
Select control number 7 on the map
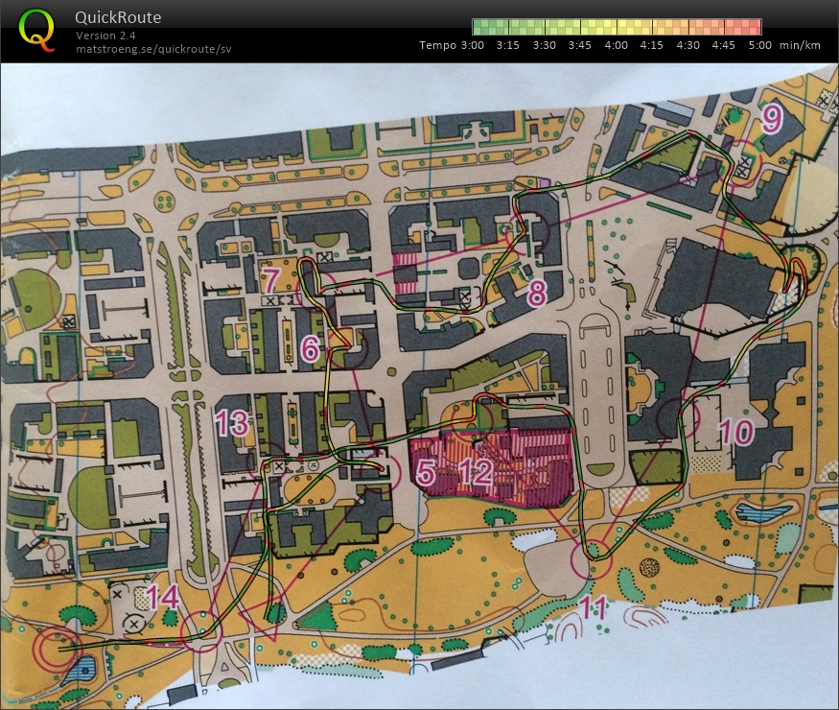click(271, 279)
